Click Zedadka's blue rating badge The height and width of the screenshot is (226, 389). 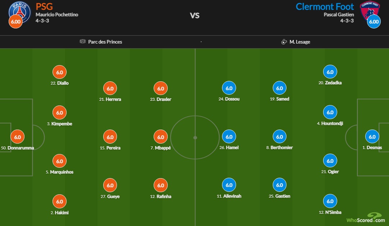tap(330, 72)
